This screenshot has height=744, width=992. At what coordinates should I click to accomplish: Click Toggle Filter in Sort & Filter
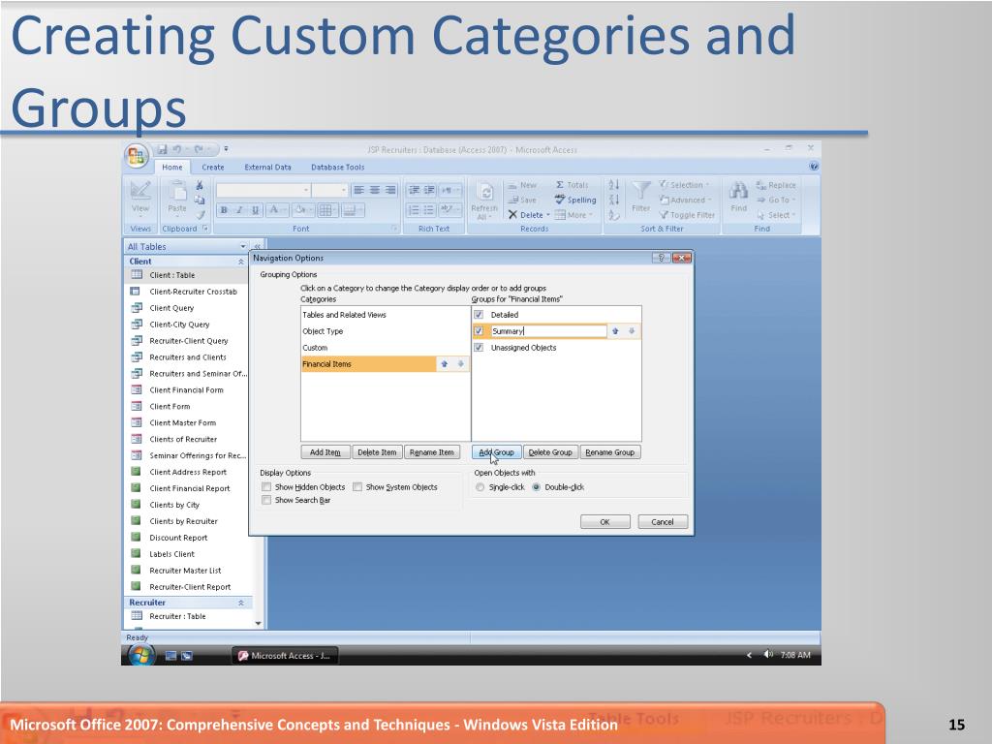[687, 215]
